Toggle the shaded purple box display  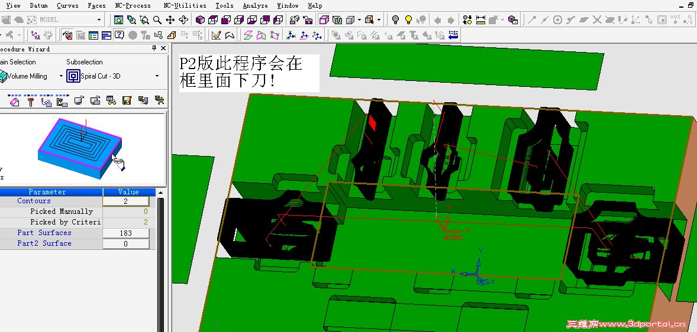[x=324, y=20]
